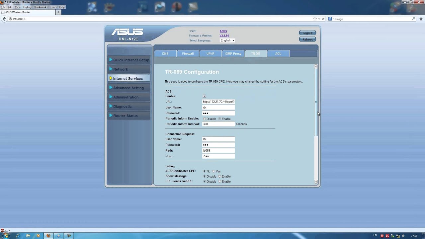Image resolution: width=425 pixels, height=239 pixels.
Task: Click the ASUS SSID link
Action: (223, 31)
